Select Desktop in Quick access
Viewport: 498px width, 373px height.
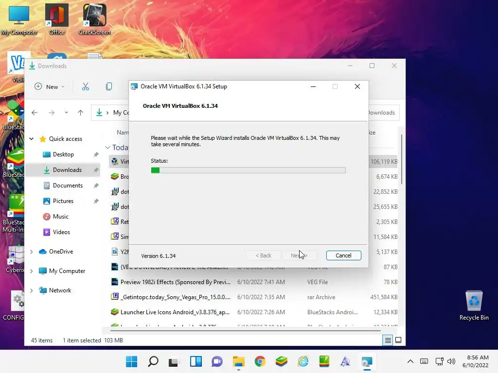coord(63,154)
